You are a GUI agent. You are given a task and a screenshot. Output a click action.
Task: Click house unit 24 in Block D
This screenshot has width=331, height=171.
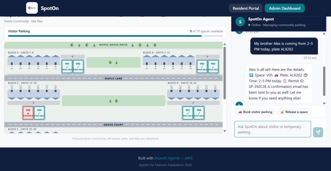(215, 94)
